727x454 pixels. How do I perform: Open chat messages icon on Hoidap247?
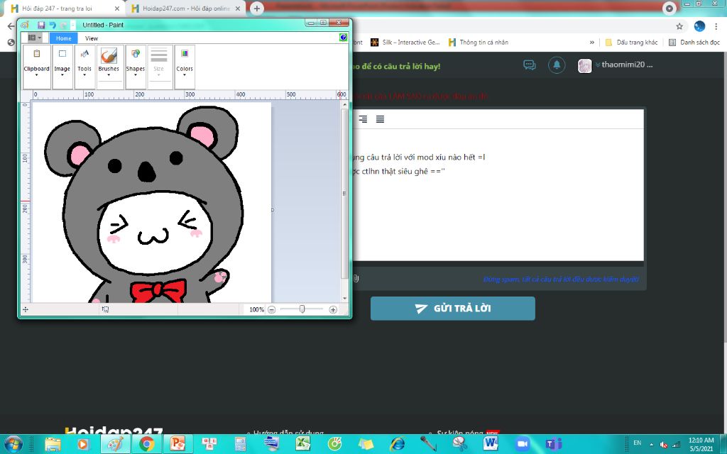point(530,65)
